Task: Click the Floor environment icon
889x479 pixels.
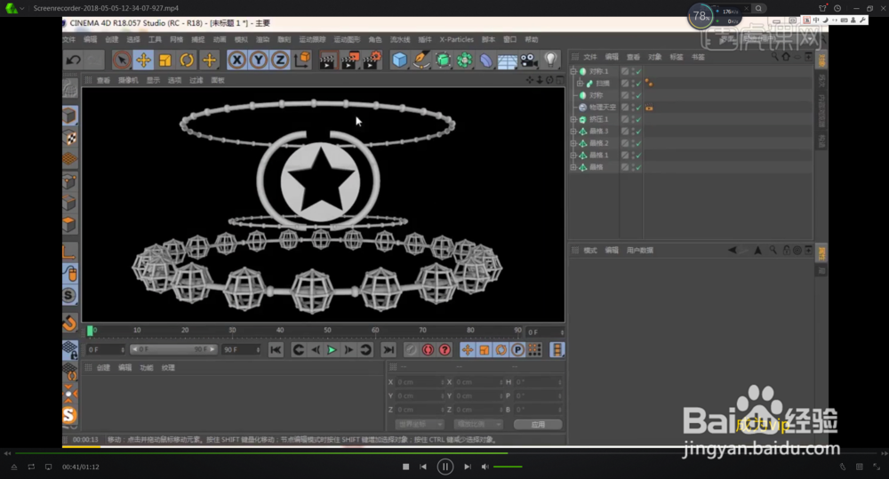Action: 507,60
